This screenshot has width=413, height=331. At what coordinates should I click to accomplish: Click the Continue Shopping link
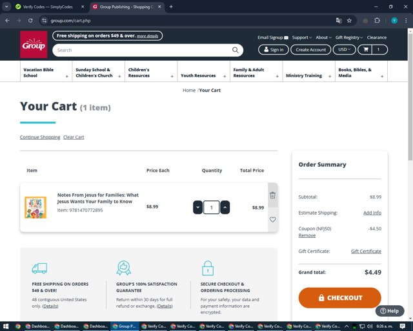tap(40, 137)
